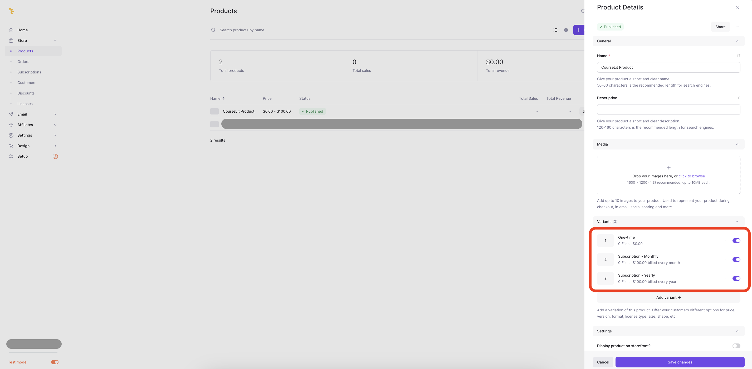Collapse the Variants section
The height and width of the screenshot is (369, 752).
737,222
